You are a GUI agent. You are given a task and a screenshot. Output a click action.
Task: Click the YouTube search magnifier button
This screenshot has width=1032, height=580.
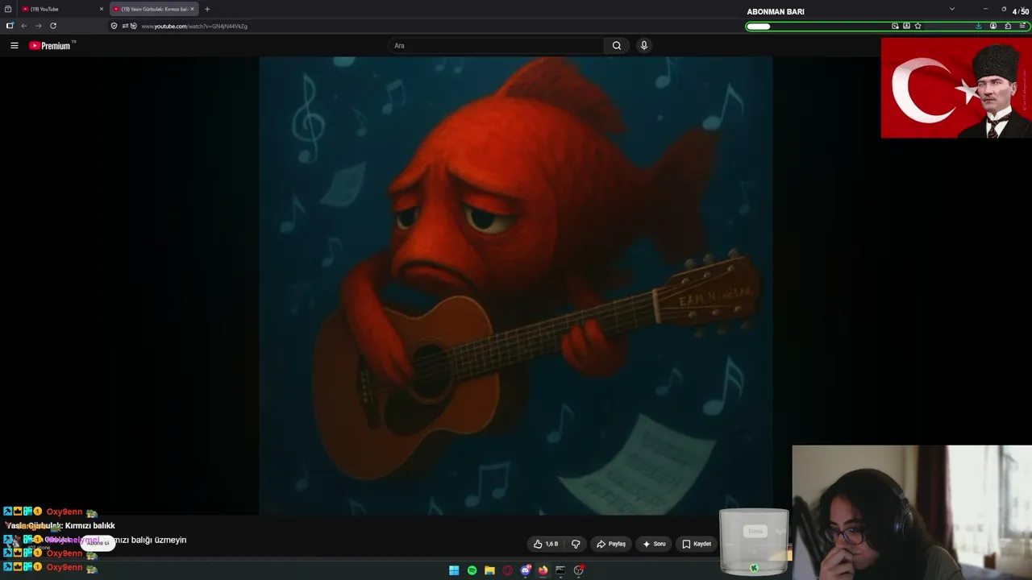click(x=617, y=46)
